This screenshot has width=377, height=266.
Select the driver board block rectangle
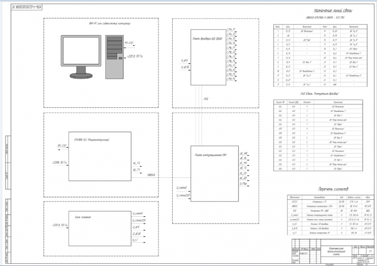208,58
